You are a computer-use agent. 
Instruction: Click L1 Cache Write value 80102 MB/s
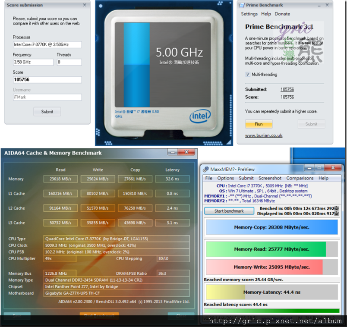click(98, 193)
